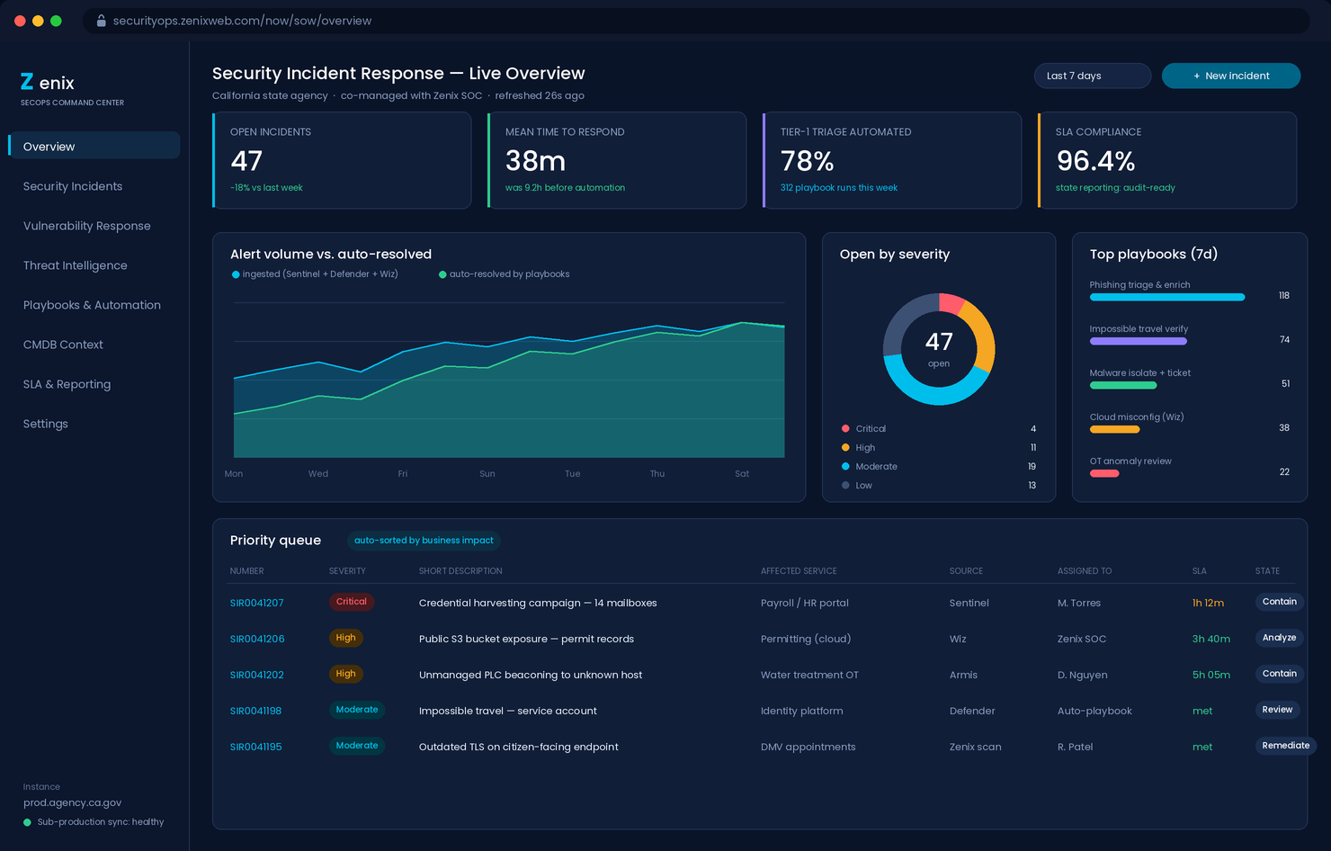
Task: Open Settings from the sidebar
Action: pyautogui.click(x=46, y=424)
